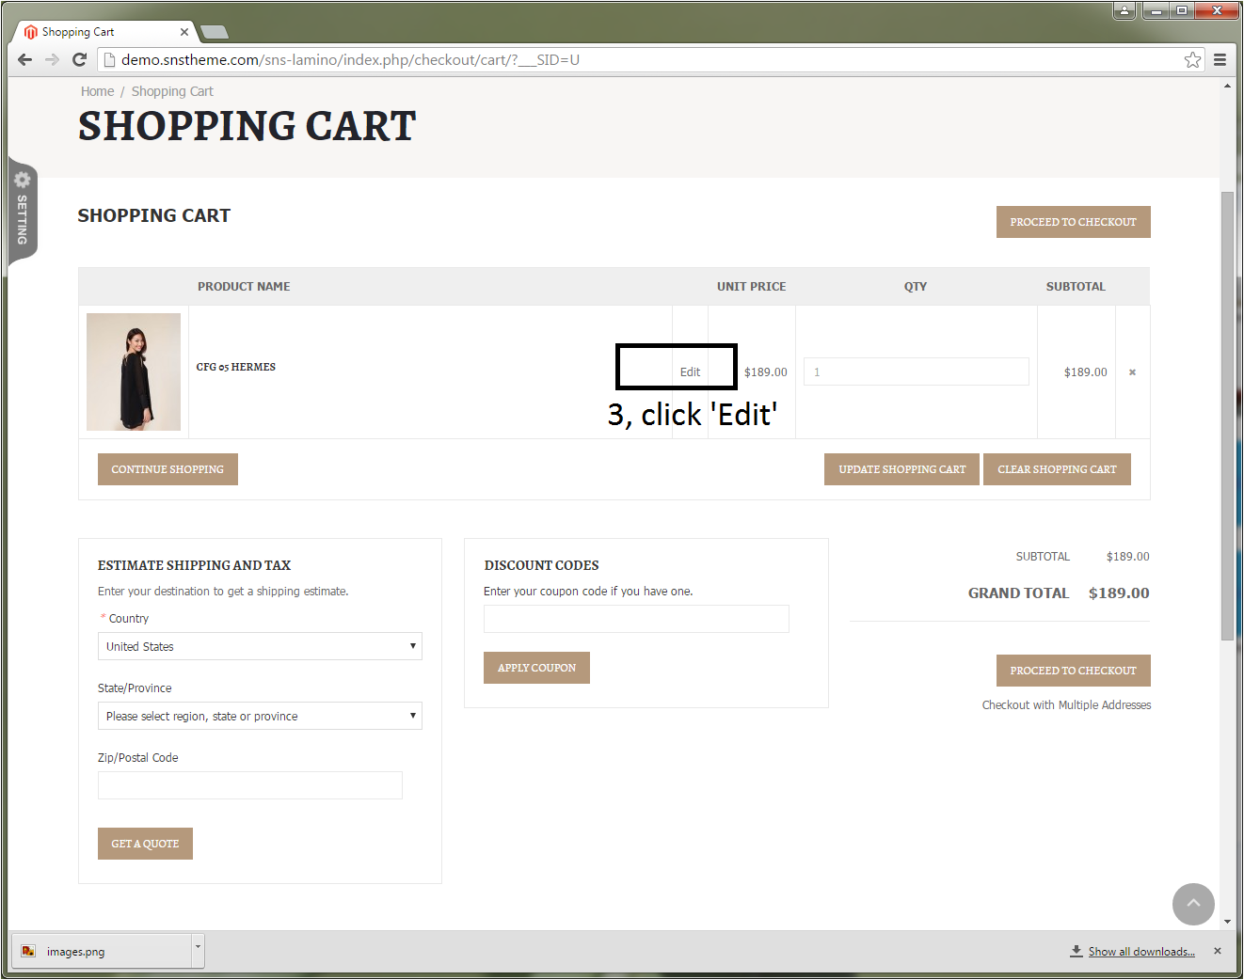Screen dimensions: 1244x980
Task: Open the Country dropdown
Action: 260,646
